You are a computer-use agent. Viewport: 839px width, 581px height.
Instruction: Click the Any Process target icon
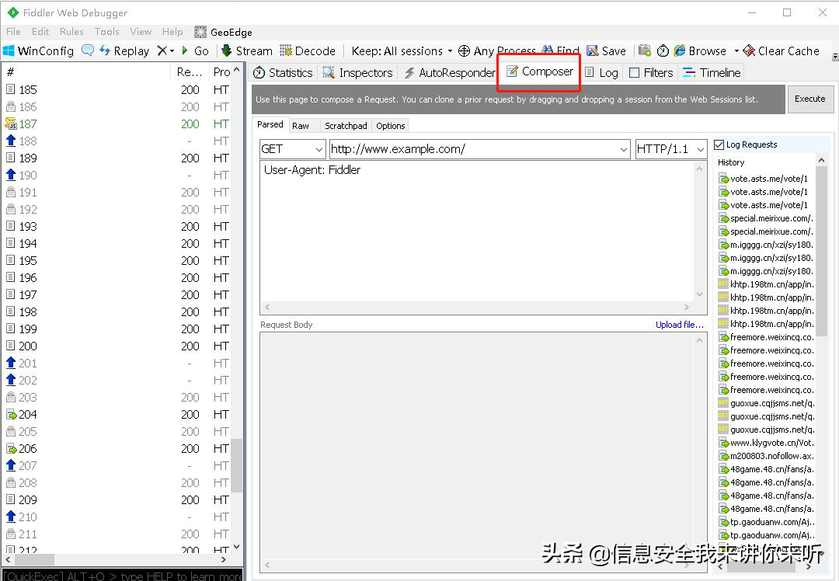pos(464,50)
